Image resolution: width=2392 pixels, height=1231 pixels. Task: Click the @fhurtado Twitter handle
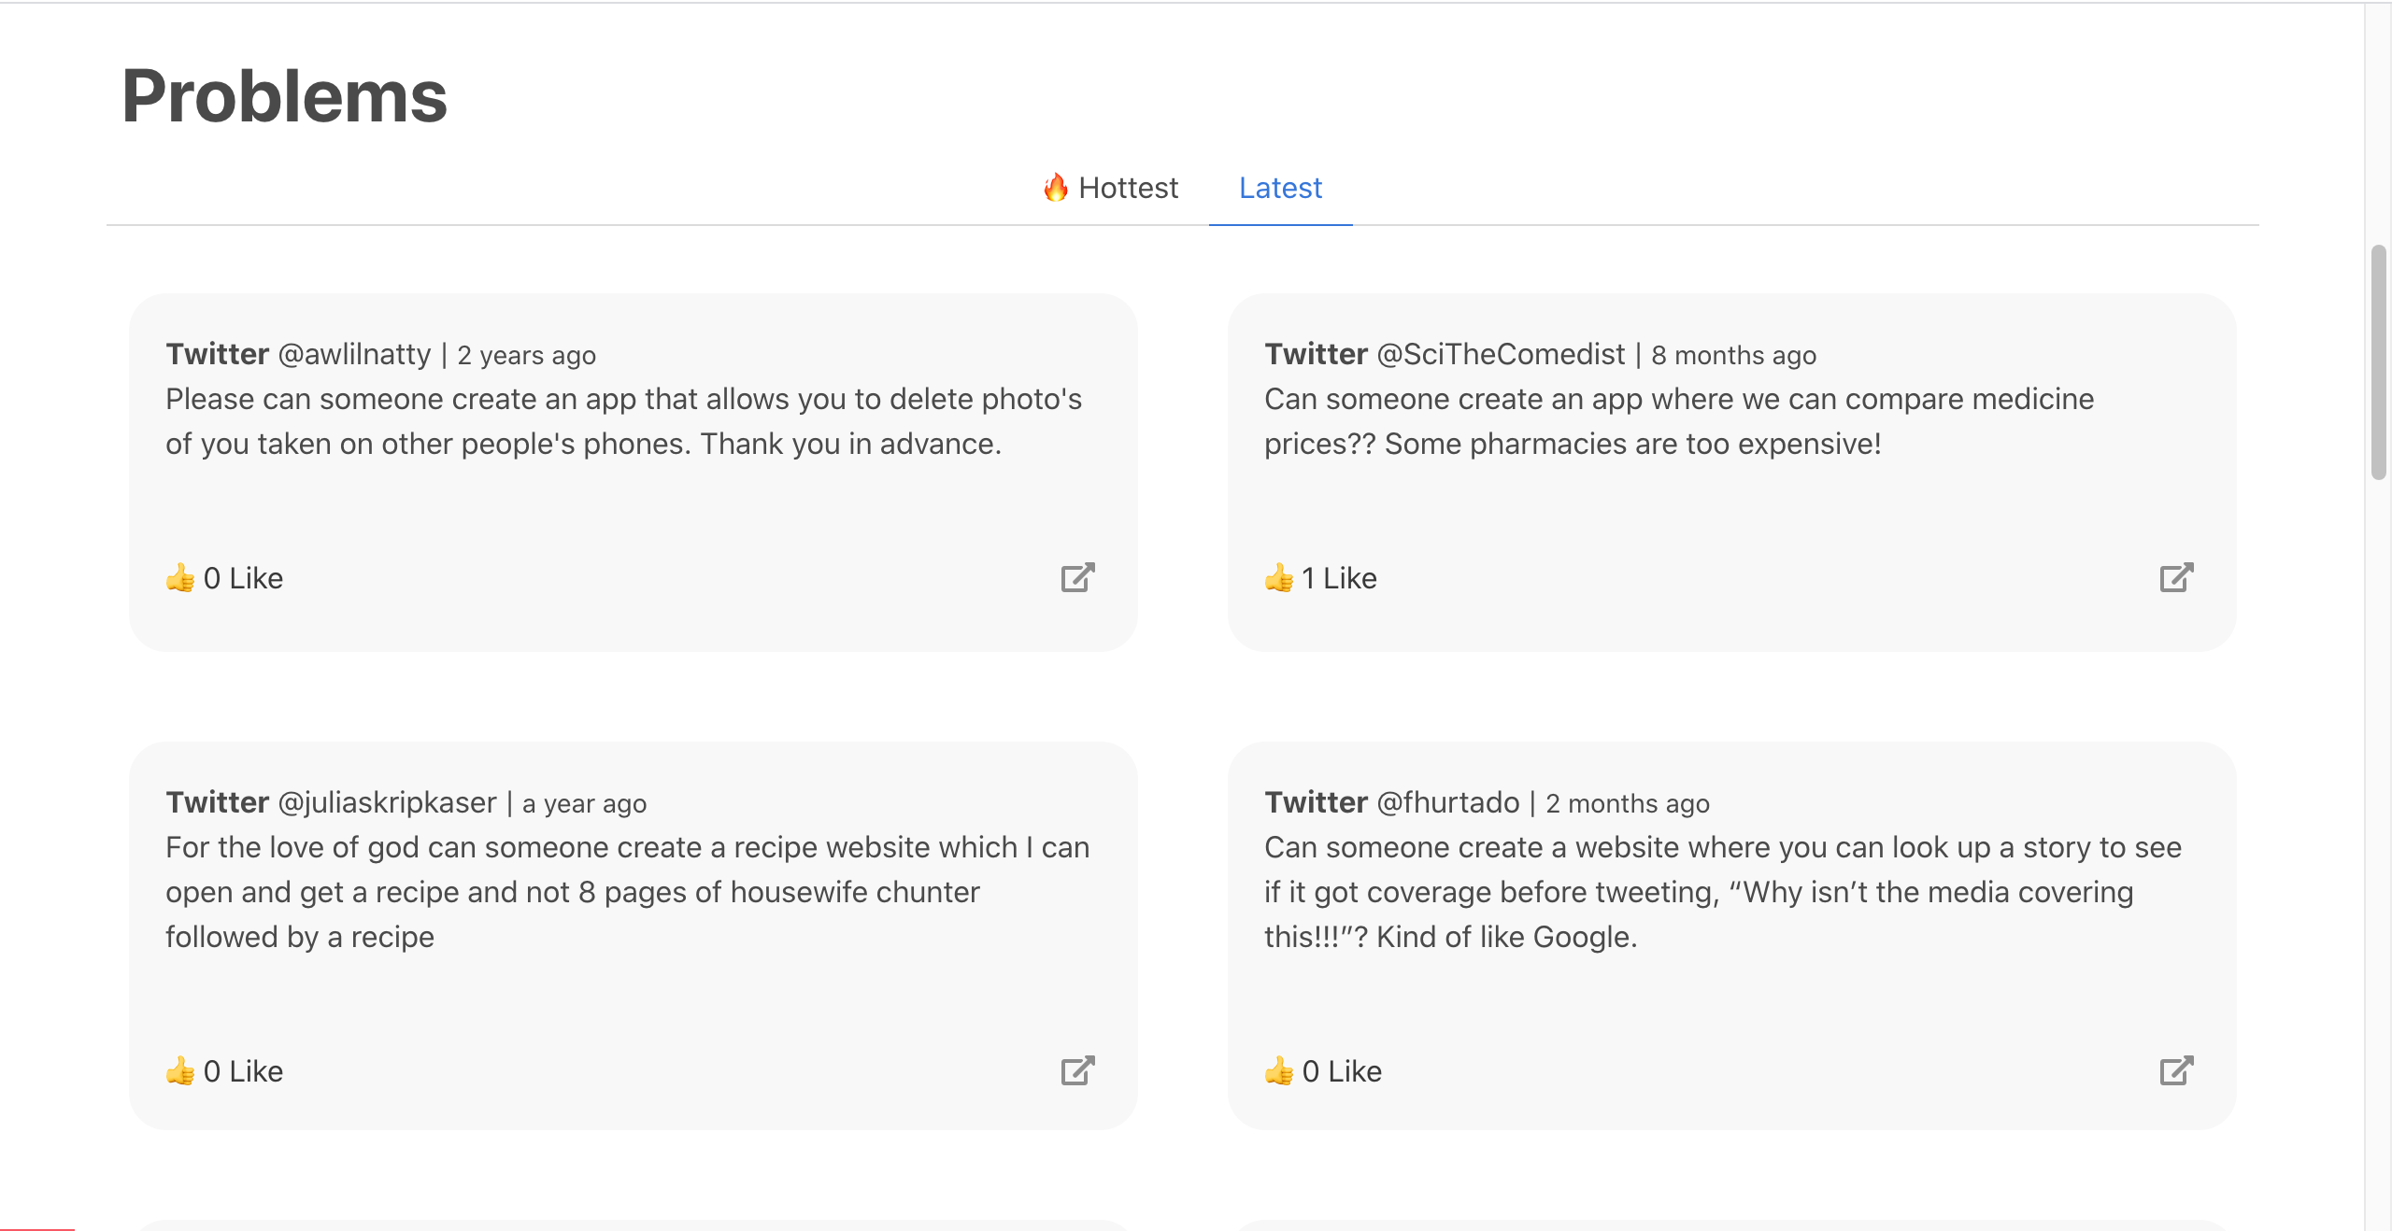(x=1448, y=802)
